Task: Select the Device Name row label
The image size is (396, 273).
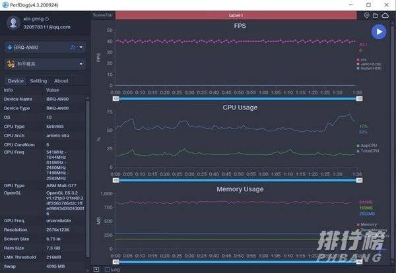Action: click(x=18, y=99)
